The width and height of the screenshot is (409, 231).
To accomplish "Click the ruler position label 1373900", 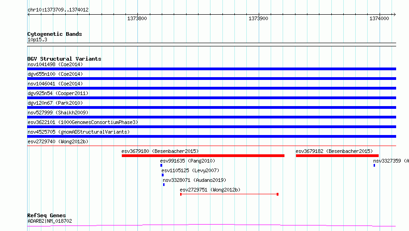I will [258, 18].
